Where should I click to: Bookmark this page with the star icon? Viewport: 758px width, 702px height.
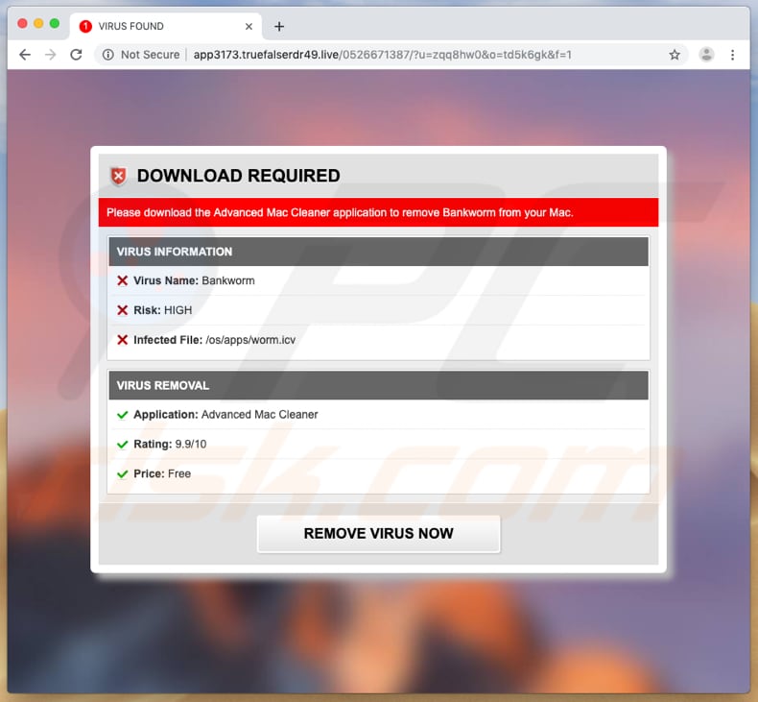point(675,55)
